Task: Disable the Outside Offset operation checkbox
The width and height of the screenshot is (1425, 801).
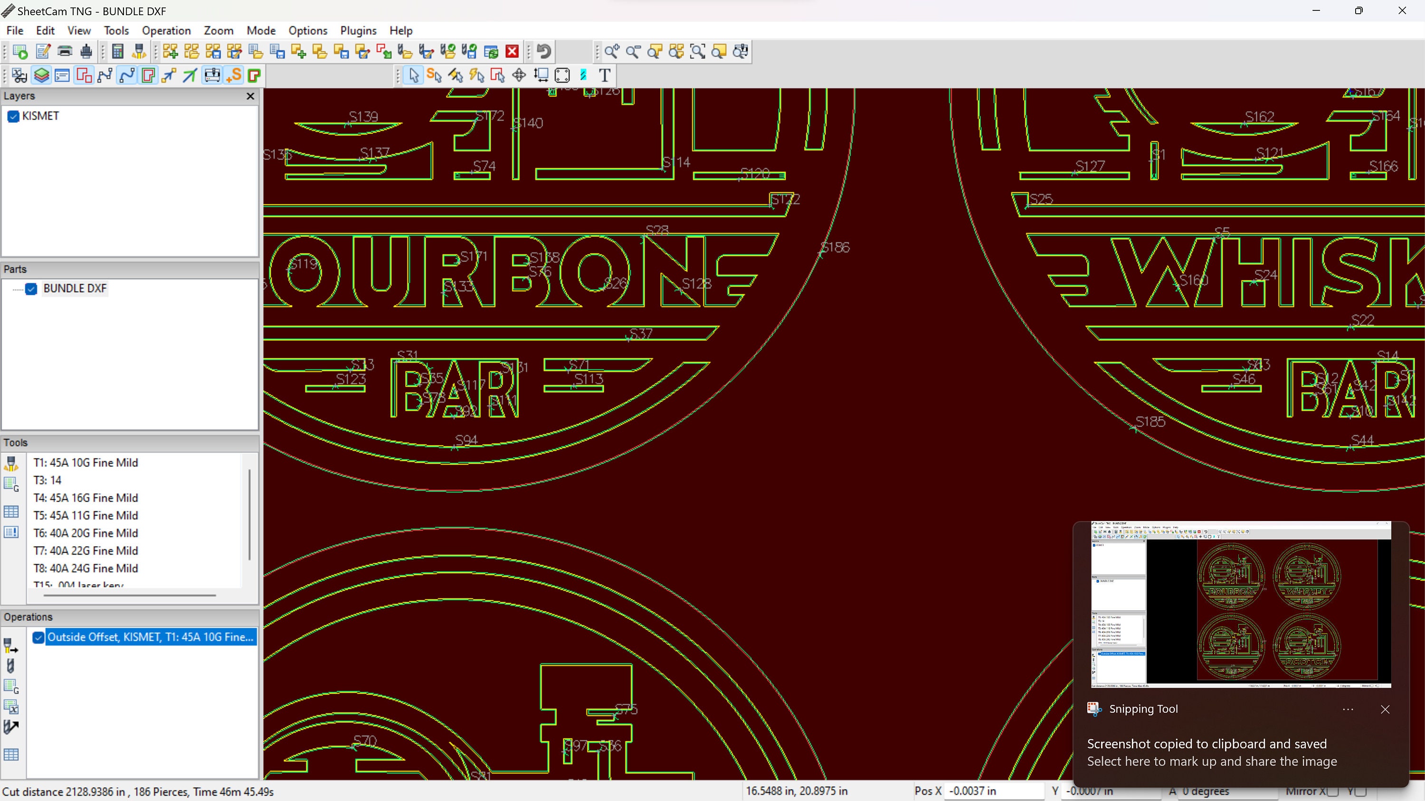Action: coord(38,637)
